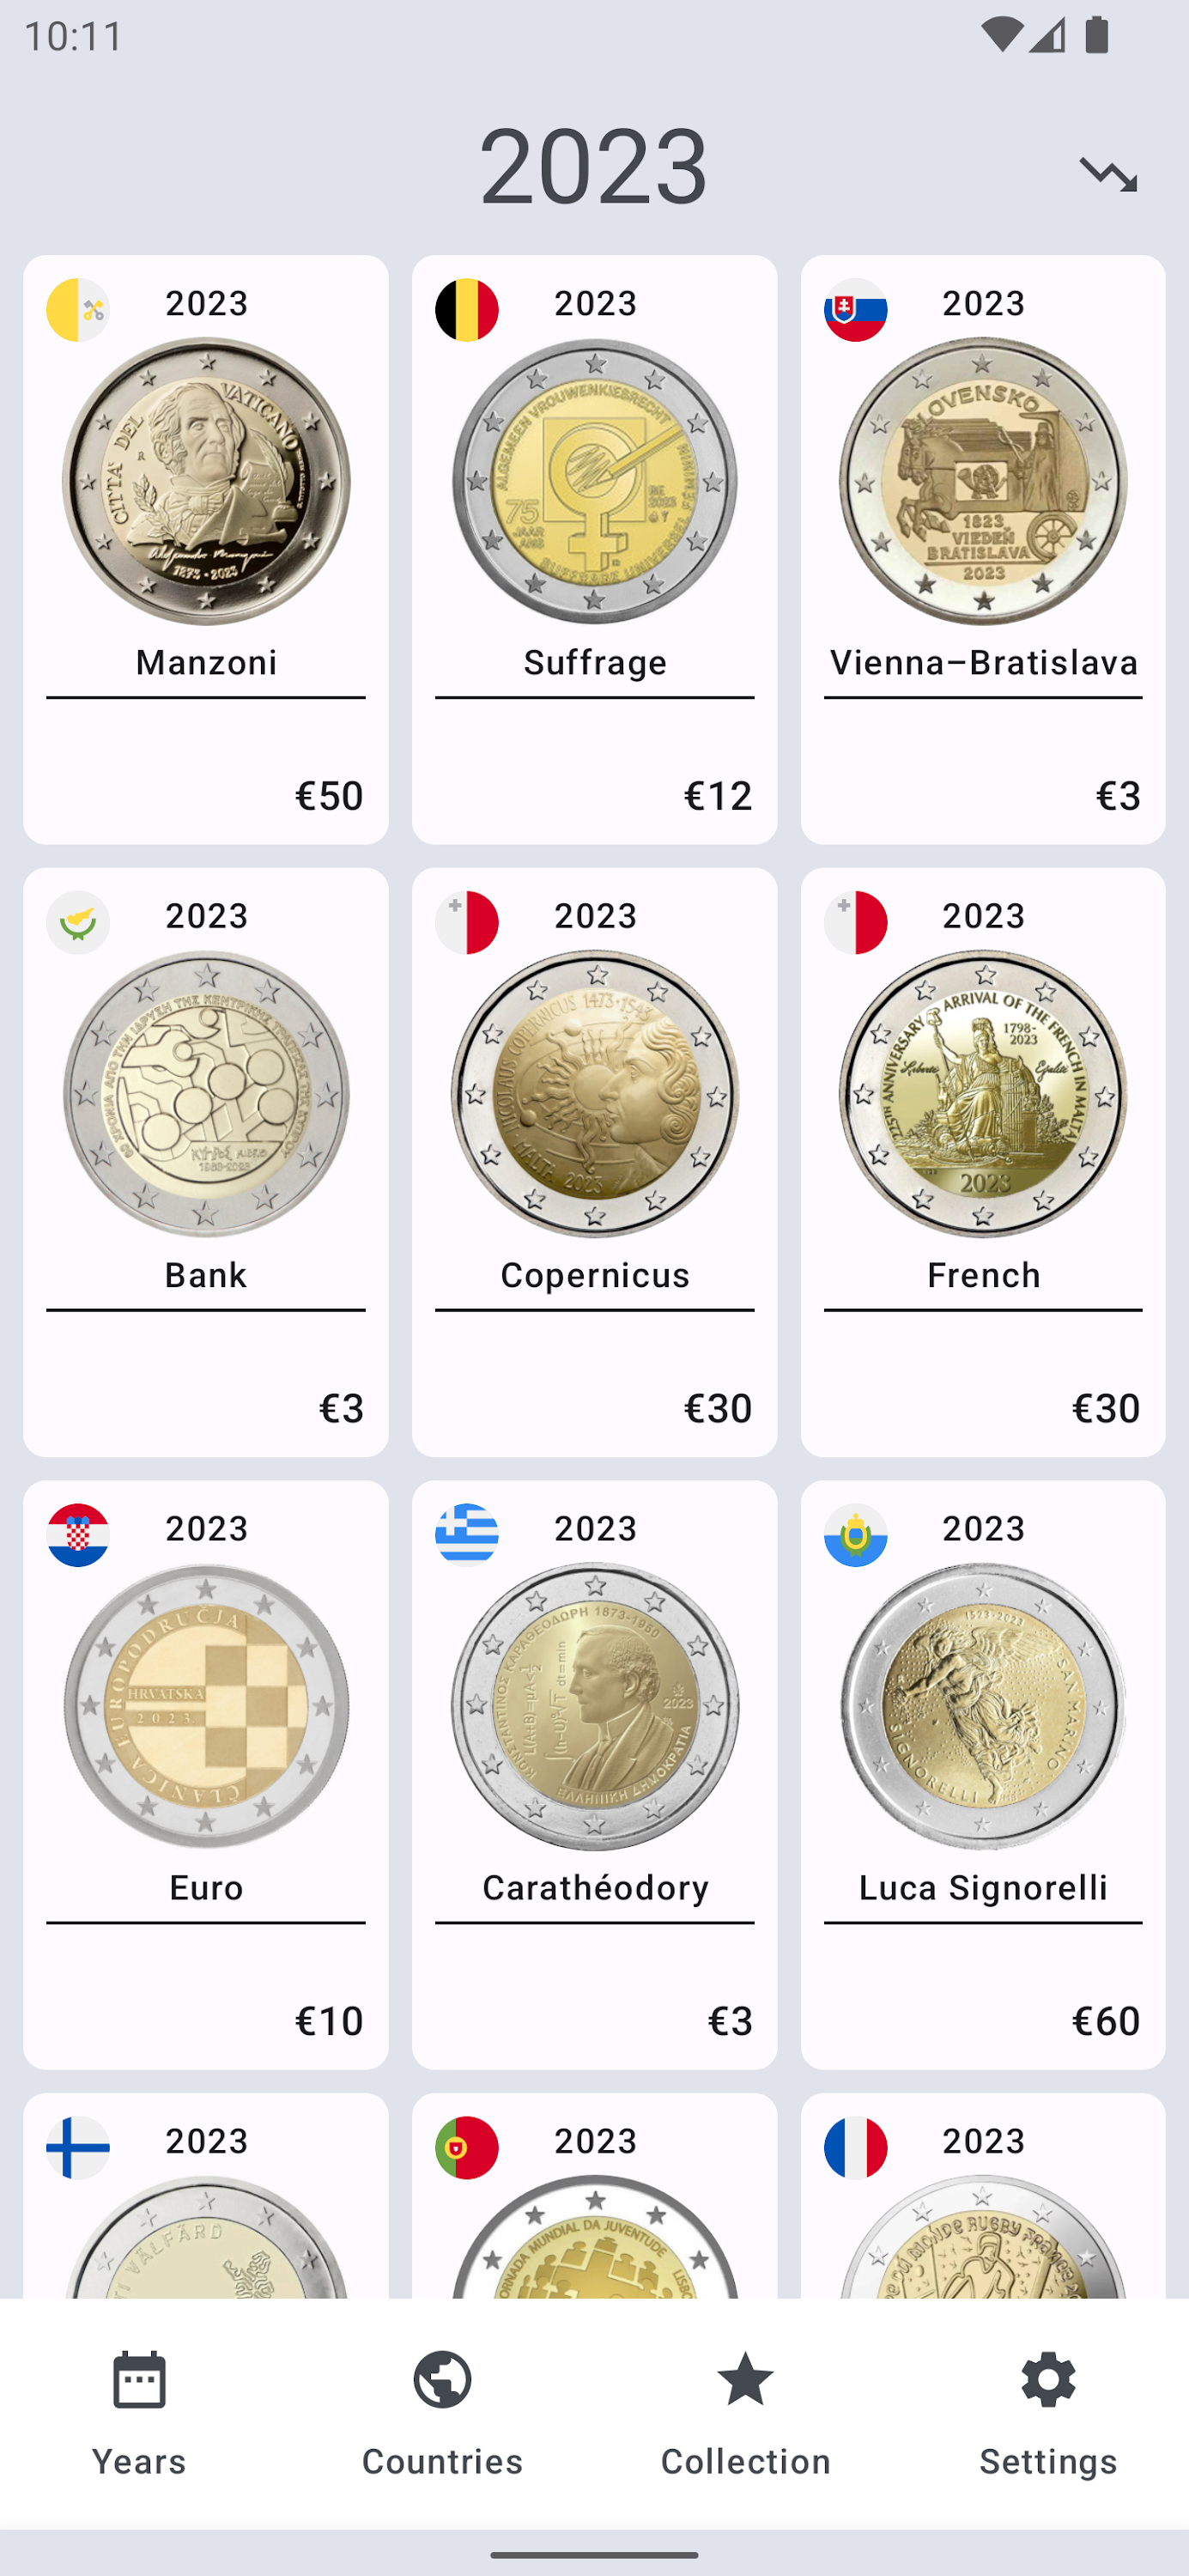Tap the Finland flag icon
Image resolution: width=1189 pixels, height=2576 pixels.
coord(78,2147)
